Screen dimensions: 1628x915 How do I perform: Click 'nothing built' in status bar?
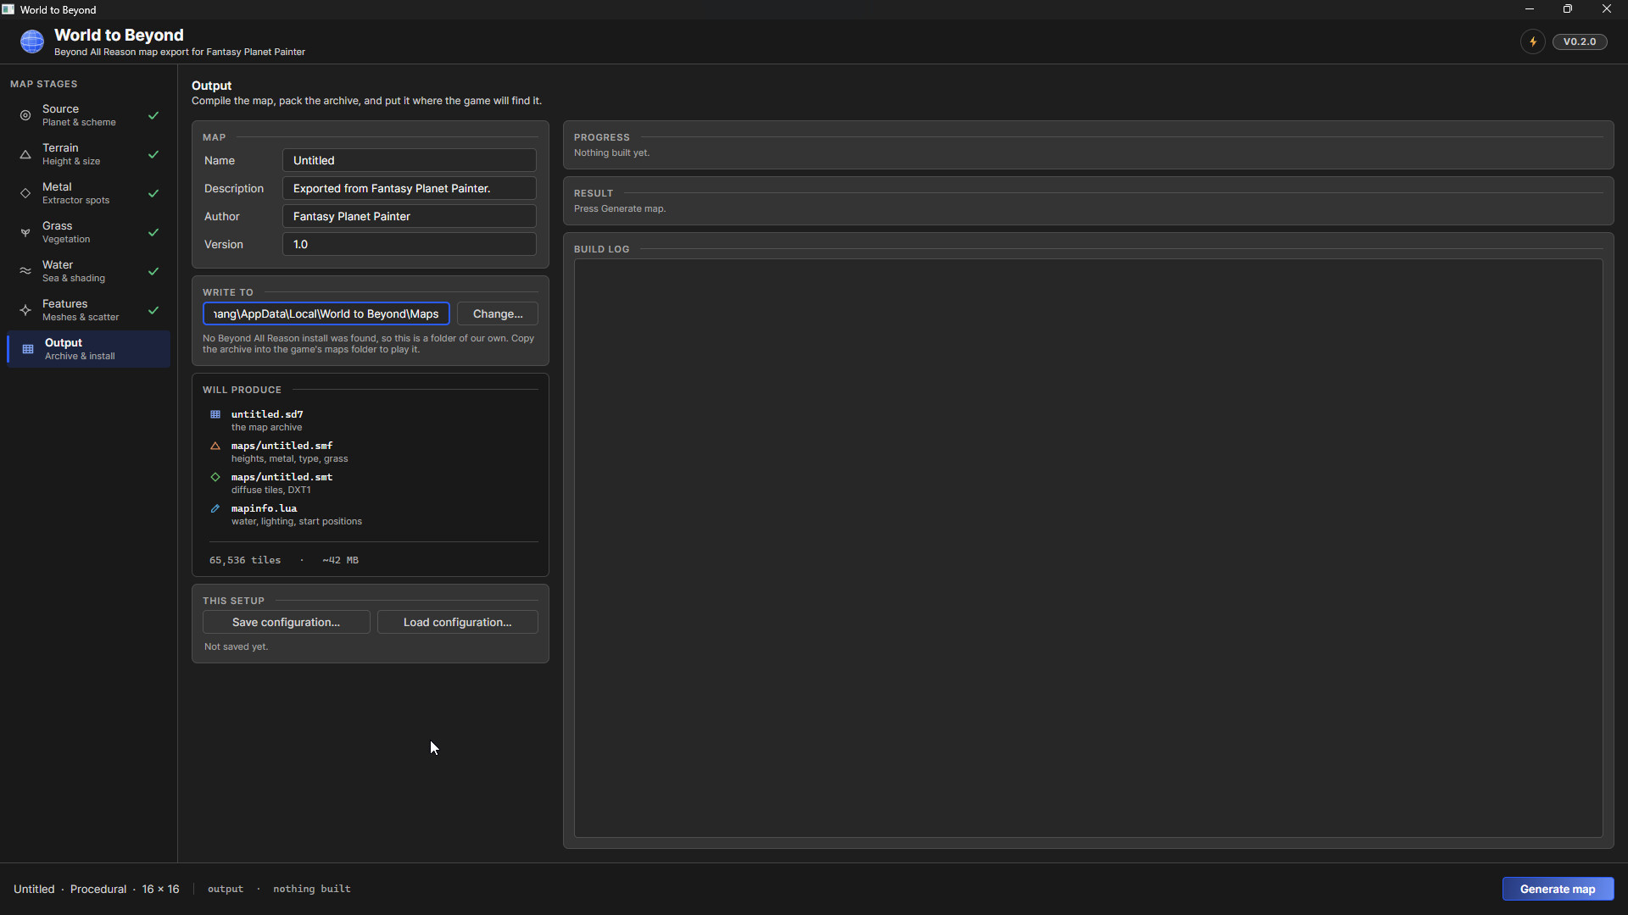[311, 889]
